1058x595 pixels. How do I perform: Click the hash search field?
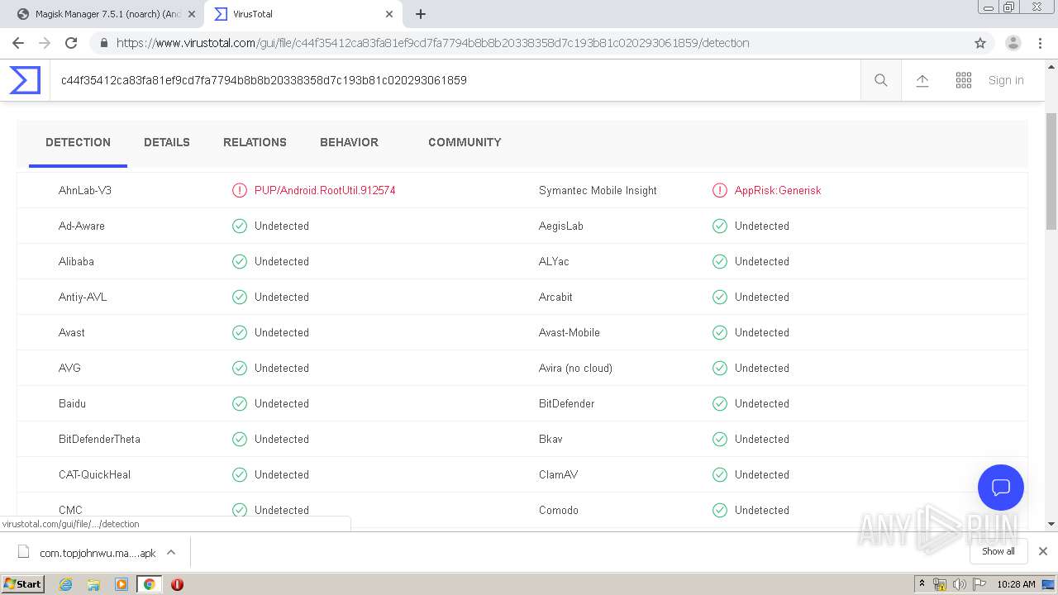click(455, 80)
